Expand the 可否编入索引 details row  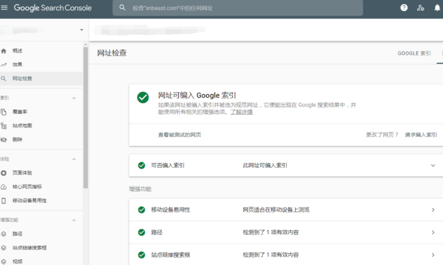tap(433, 165)
